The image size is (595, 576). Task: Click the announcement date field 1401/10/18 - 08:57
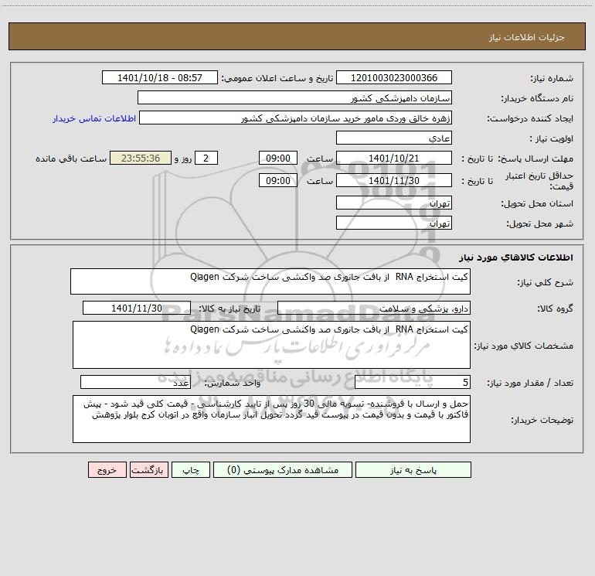click(x=160, y=77)
